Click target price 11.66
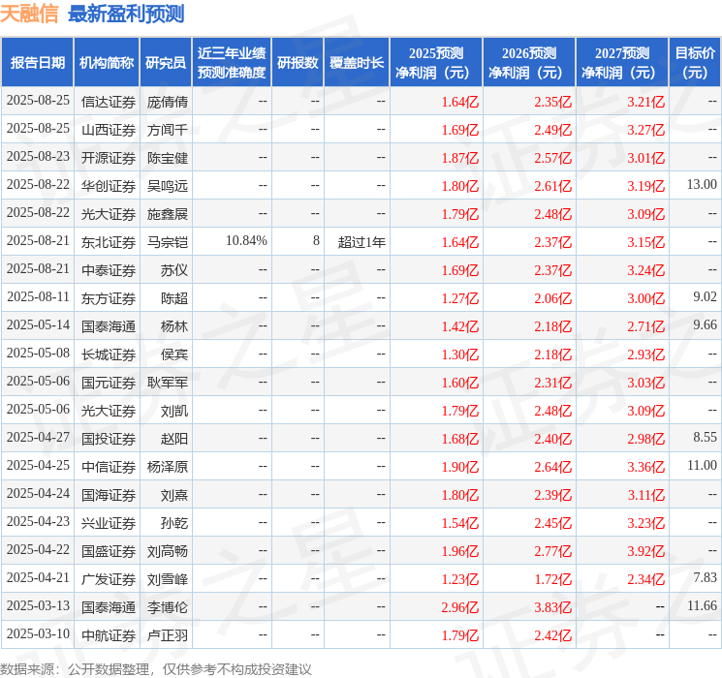The width and height of the screenshot is (722, 678). pos(702,605)
